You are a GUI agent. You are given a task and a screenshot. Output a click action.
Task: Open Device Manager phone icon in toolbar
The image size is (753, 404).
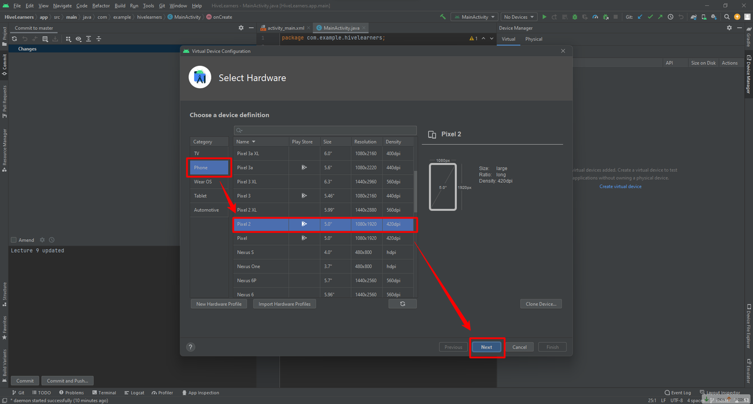704,17
